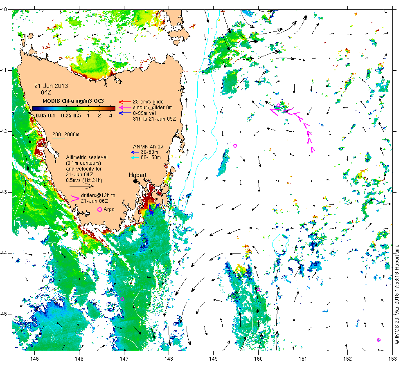Viewport: 401px width, 368px height.
Task: Click the 'drifters@12h to' legend text
Action: click(98, 195)
